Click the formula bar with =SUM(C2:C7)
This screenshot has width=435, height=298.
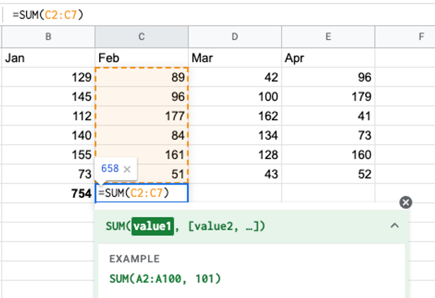(x=219, y=15)
